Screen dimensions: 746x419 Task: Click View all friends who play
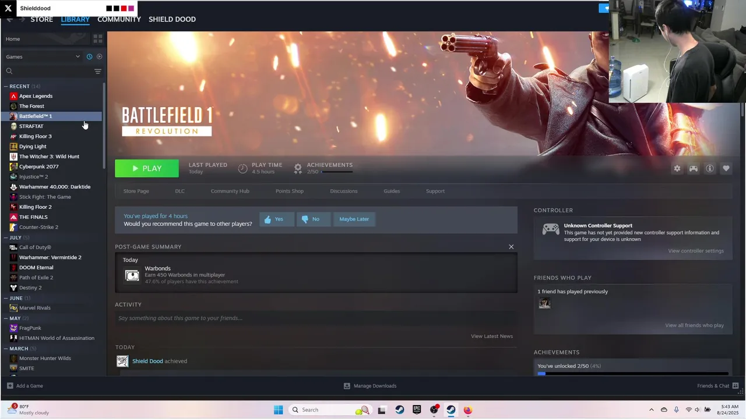click(x=694, y=325)
